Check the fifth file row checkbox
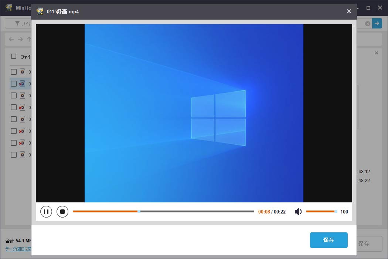Screen dimensions: 388x259 pyautogui.click(x=14, y=119)
